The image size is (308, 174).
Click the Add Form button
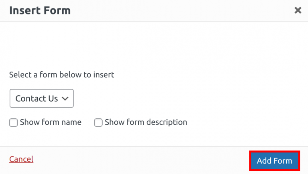(x=274, y=161)
